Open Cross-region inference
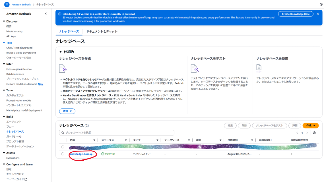The height and width of the screenshot is (185, 324). click(19, 69)
